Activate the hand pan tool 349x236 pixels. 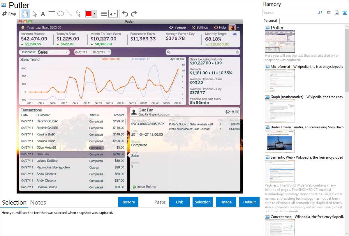25,14
